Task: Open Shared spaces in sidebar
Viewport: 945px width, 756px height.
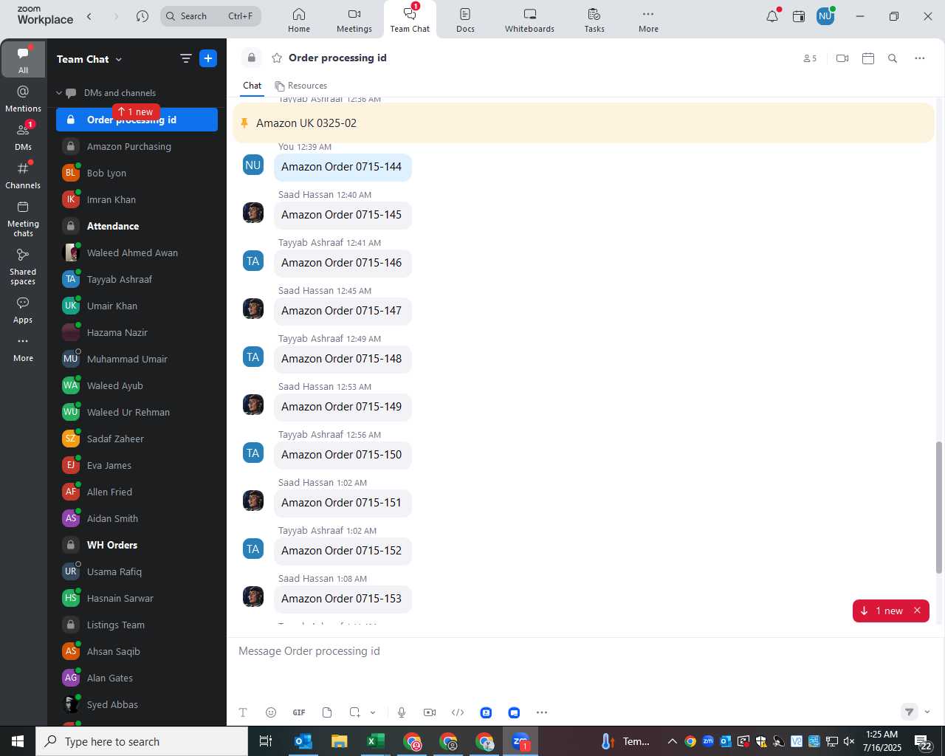Action: pos(23,266)
